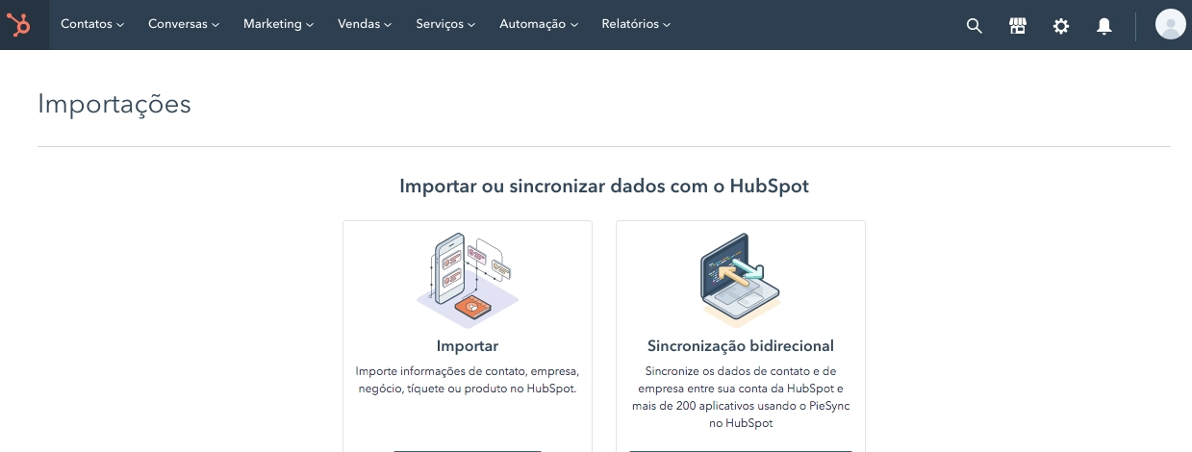Screen dimensions: 1192x452
Task: Expand the Contatos menu
Action: coord(92,24)
